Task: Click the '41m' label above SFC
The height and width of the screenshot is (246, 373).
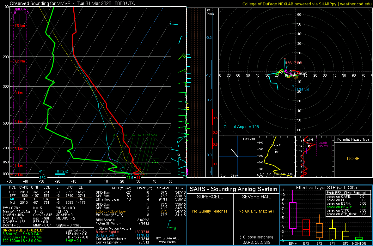Action: pos(42,172)
